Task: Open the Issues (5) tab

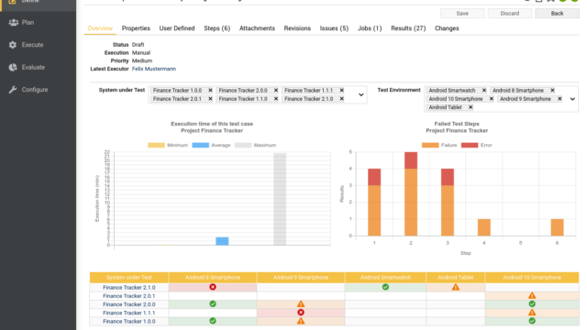Action: tap(334, 28)
